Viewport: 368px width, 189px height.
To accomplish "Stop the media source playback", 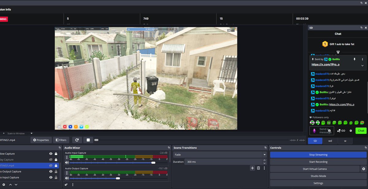I will pos(88,140).
